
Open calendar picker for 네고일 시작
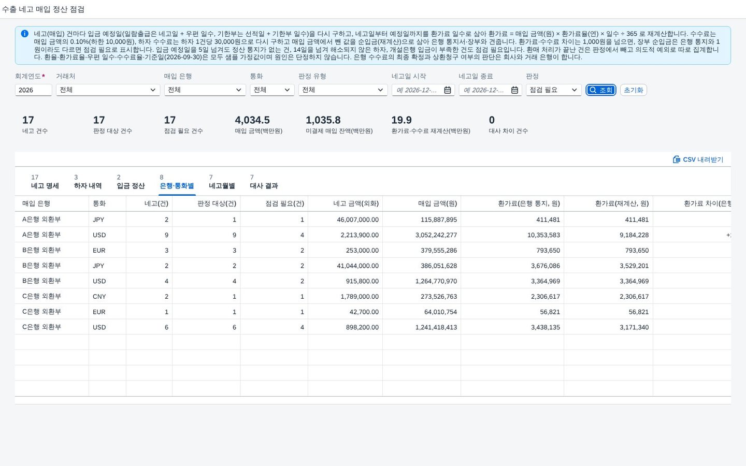[x=448, y=90]
